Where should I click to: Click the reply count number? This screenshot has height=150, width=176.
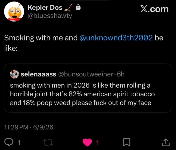[19, 142]
